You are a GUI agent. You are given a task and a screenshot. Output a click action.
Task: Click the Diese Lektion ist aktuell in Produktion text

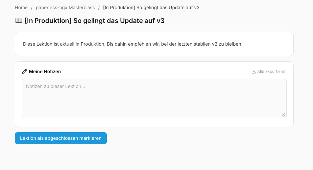coord(64,44)
